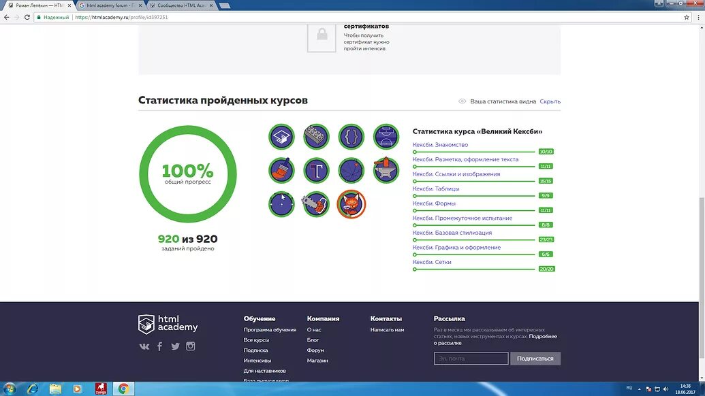
Task: Click Скрыть to hide your statistics
Action: [x=550, y=101]
